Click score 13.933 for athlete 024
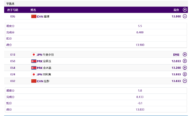Viewport: 192px width, 116px height. pos(176,75)
